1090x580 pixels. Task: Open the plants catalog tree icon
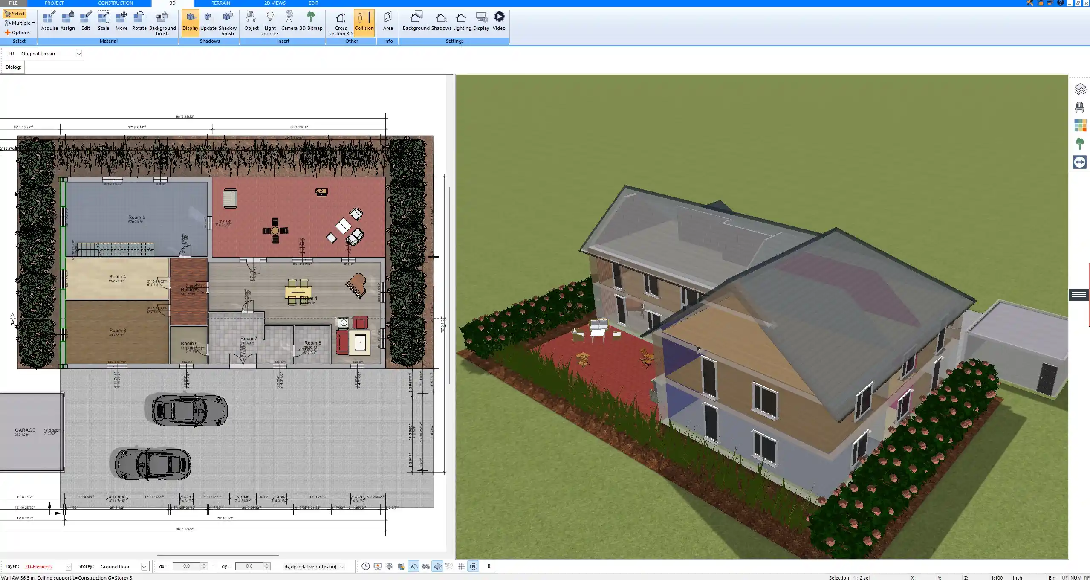tap(1079, 143)
